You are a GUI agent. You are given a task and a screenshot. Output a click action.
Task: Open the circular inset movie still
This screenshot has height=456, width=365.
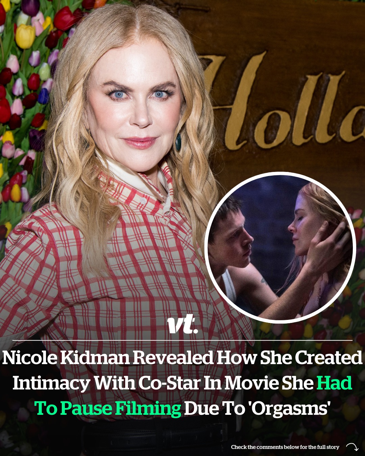point(280,247)
